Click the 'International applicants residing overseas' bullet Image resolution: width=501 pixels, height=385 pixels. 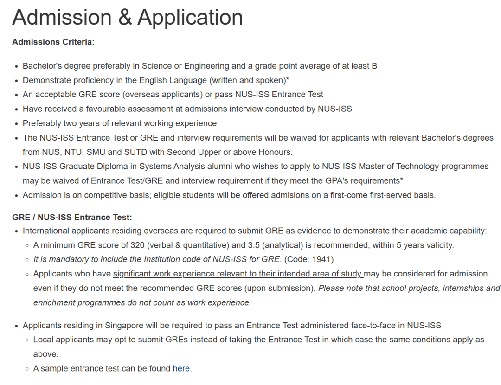[254, 231]
